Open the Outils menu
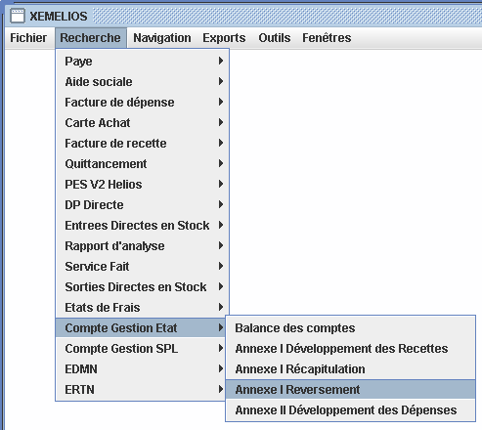This screenshot has height=430, width=482. coord(275,38)
